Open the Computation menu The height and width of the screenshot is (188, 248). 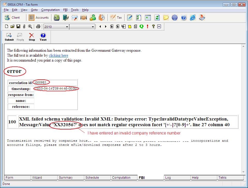50,10
